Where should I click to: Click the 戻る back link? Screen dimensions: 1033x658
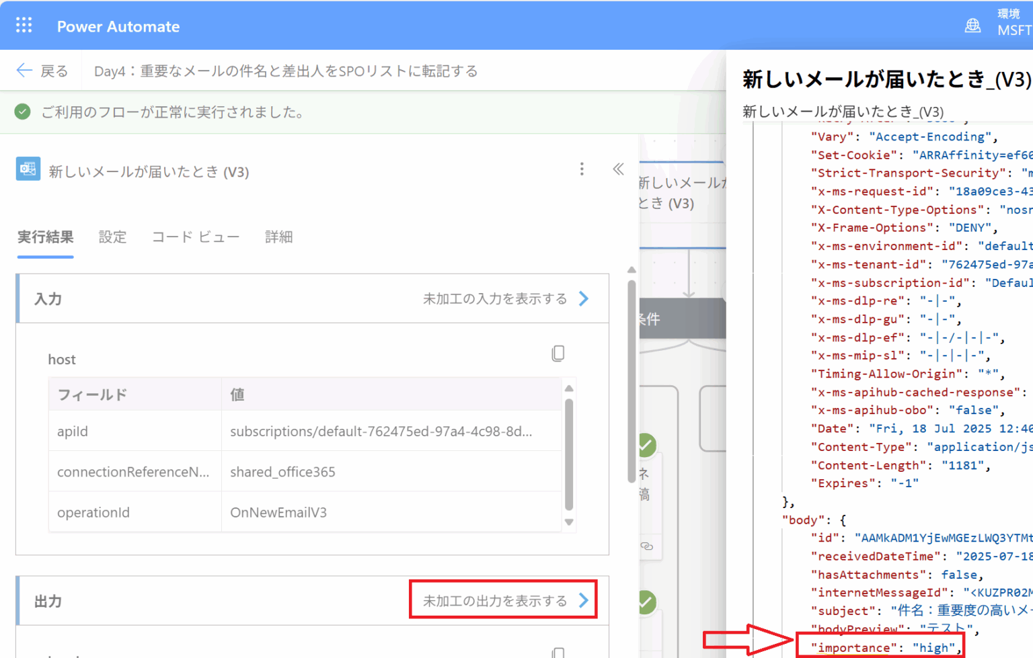coord(52,70)
